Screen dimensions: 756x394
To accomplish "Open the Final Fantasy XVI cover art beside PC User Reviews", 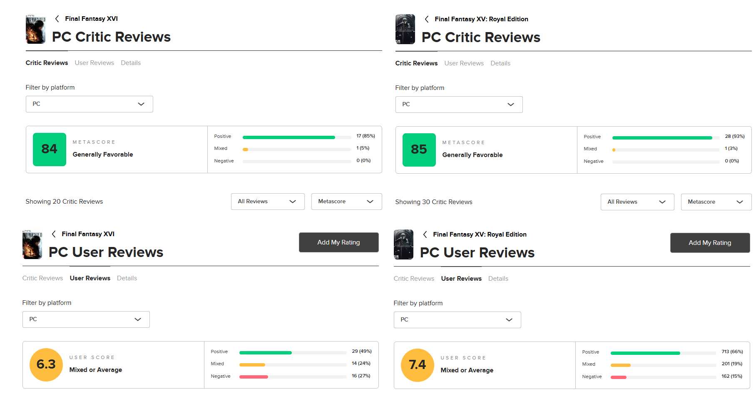I will [32, 244].
